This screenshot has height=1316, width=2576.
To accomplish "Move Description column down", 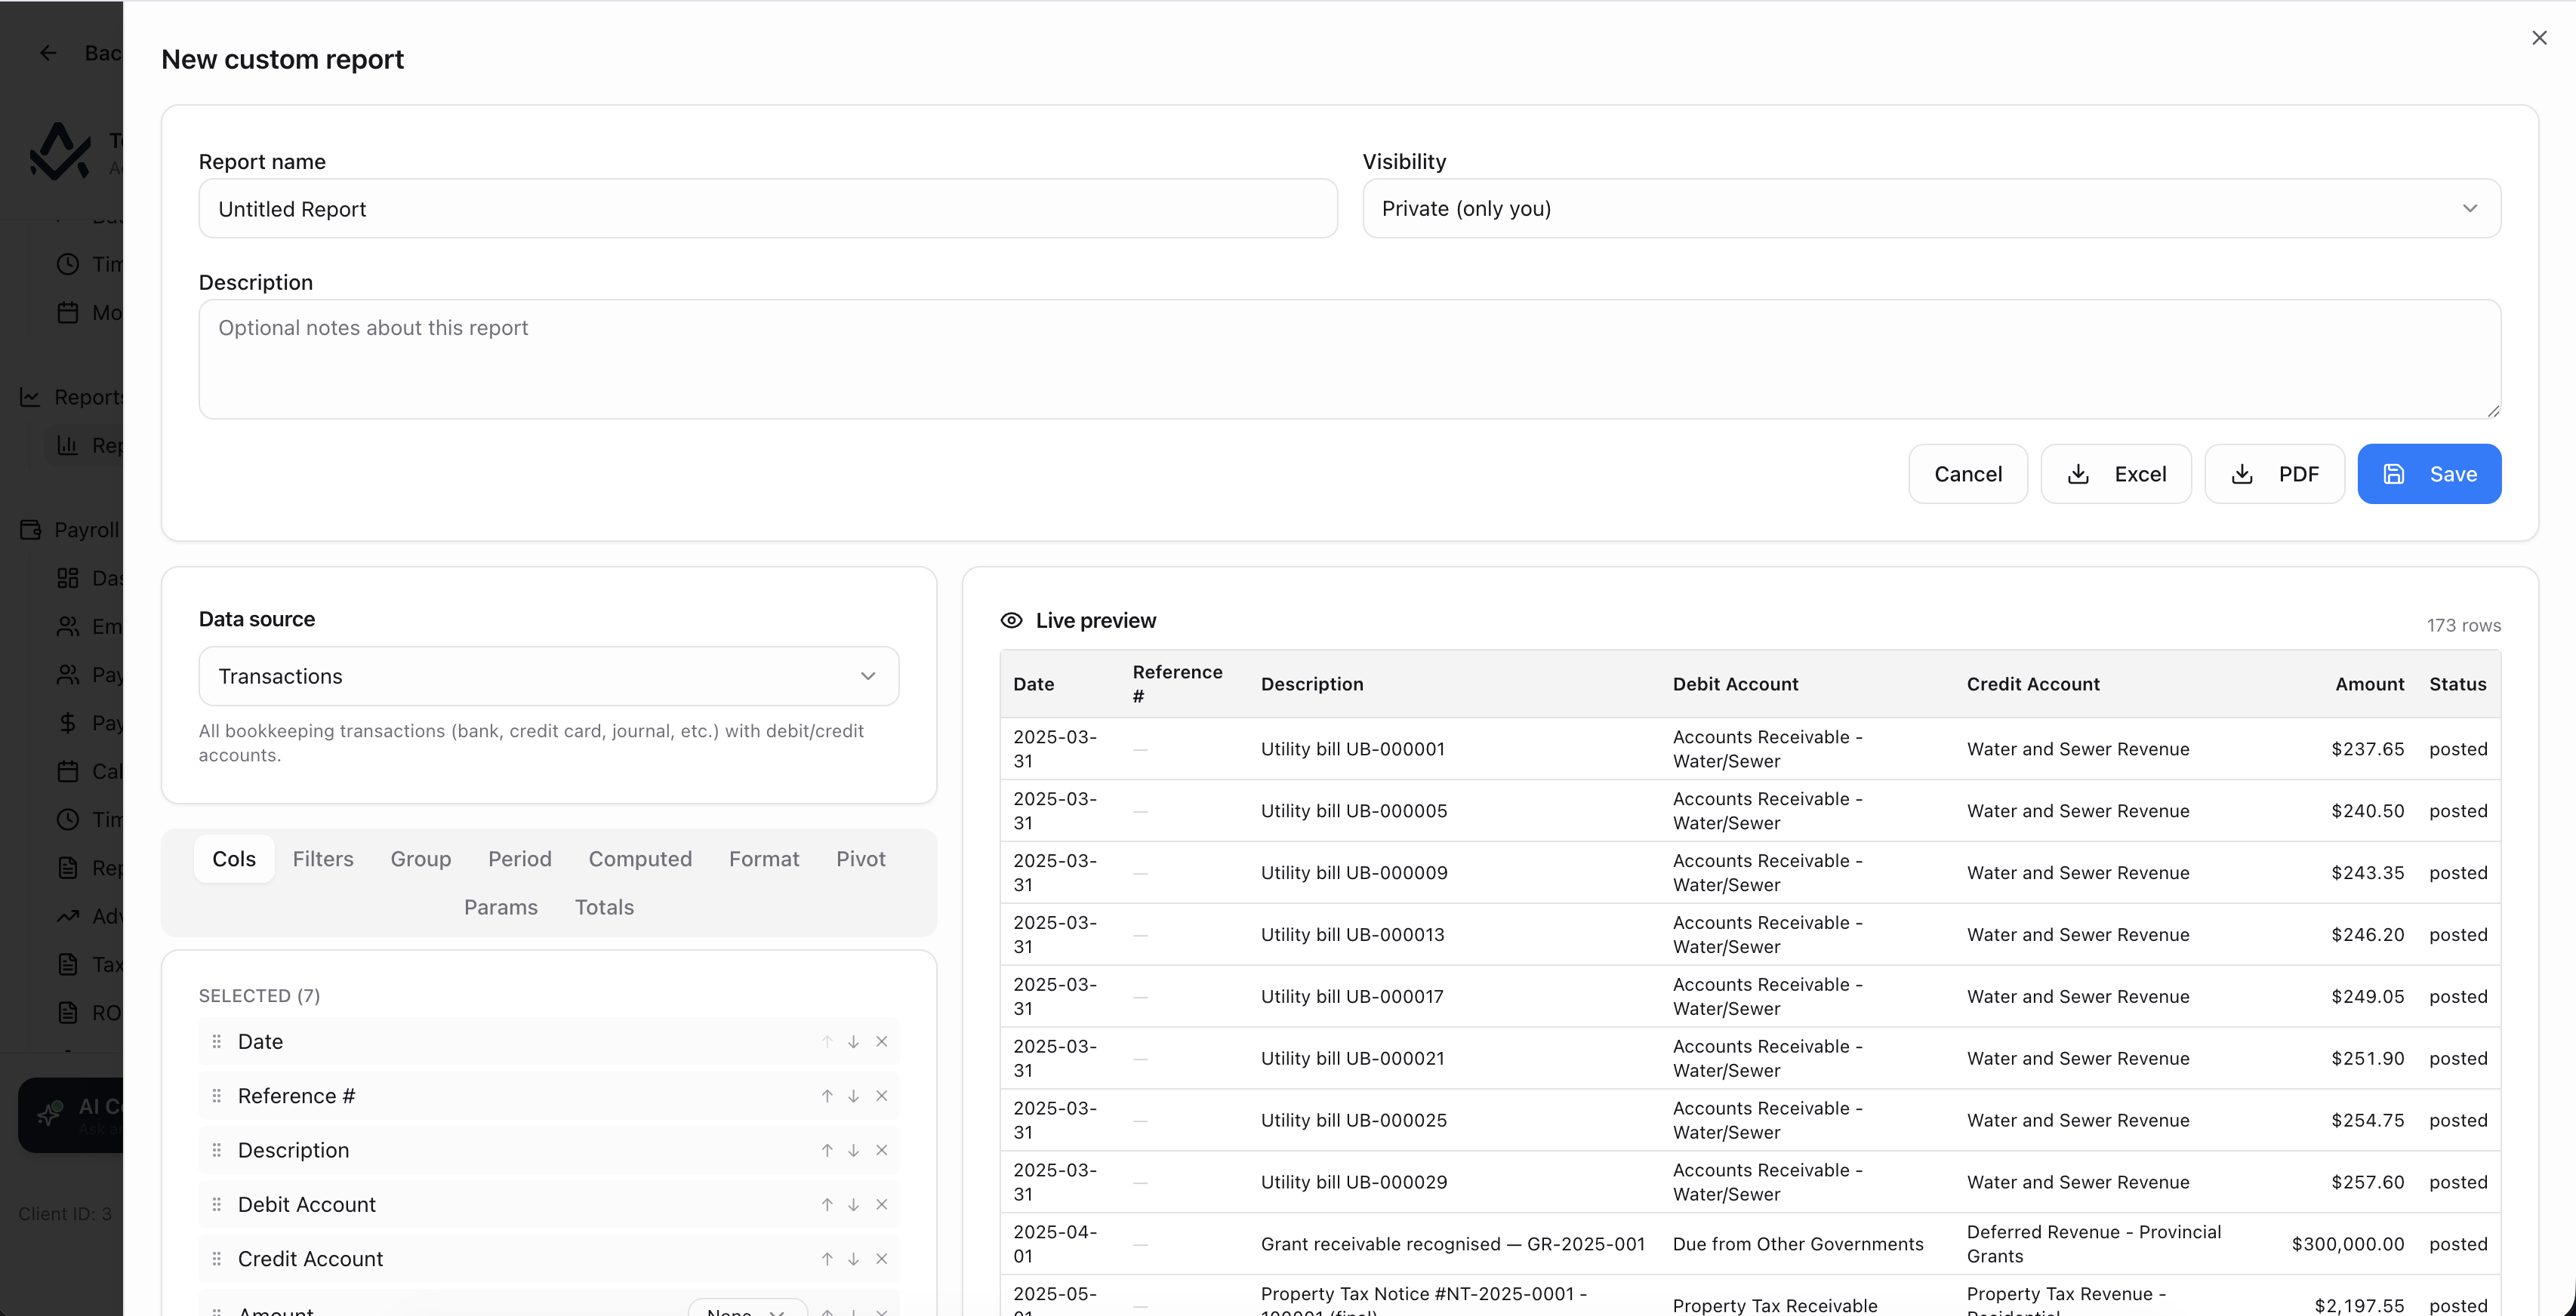I will 854,1150.
